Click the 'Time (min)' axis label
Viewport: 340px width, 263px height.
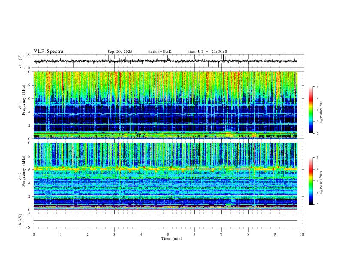tap(172, 239)
